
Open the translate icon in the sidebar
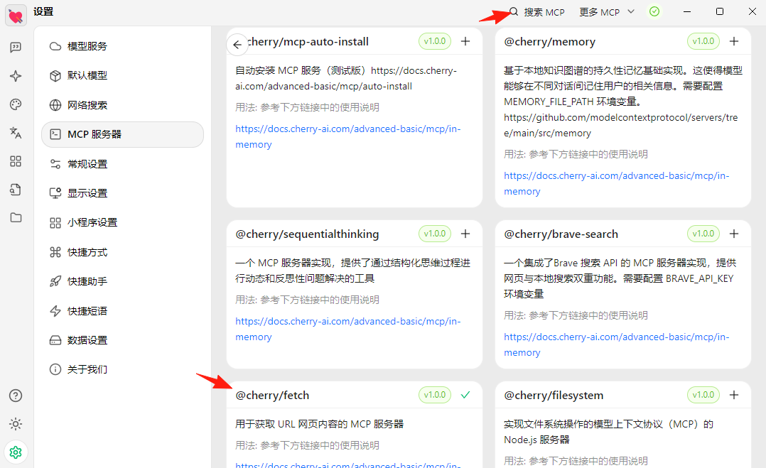16,133
